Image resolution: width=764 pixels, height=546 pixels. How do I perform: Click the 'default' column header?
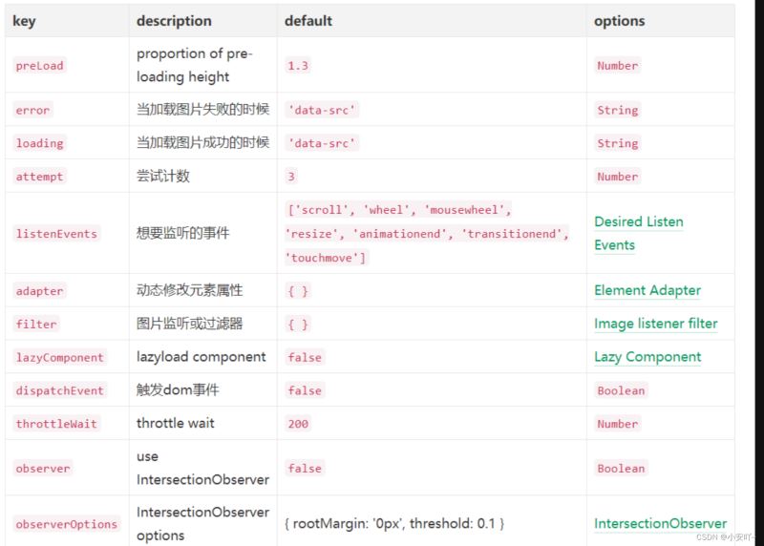[308, 21]
